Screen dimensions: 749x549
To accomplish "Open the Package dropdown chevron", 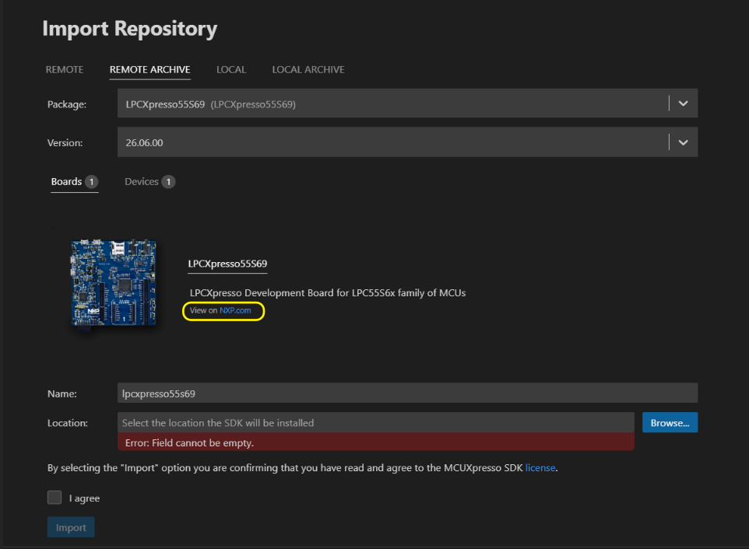I will (x=683, y=103).
